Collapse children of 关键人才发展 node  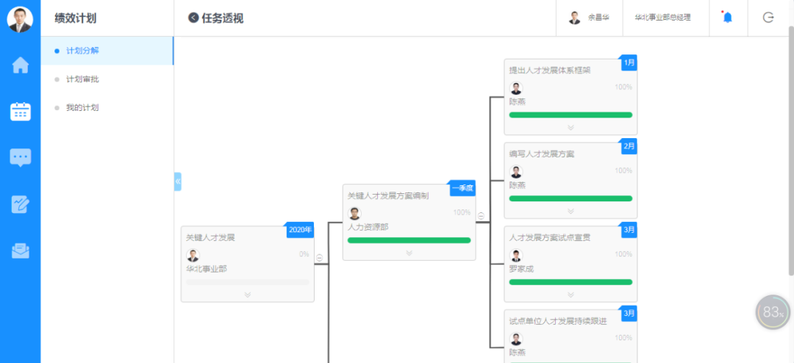pyautogui.click(x=320, y=258)
